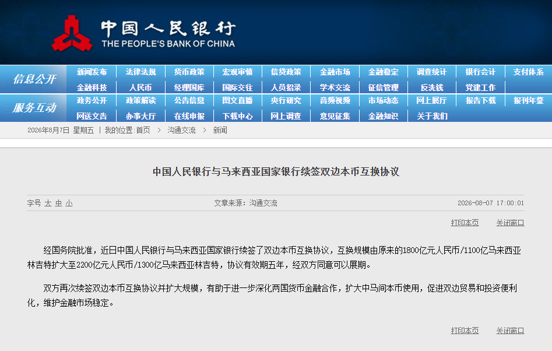The image size is (552, 351).
Task: Click the article title about 马来西亚国家银行
Action: [276, 172]
